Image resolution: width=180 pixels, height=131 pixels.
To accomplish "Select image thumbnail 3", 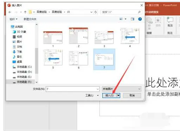I will click(104, 37).
